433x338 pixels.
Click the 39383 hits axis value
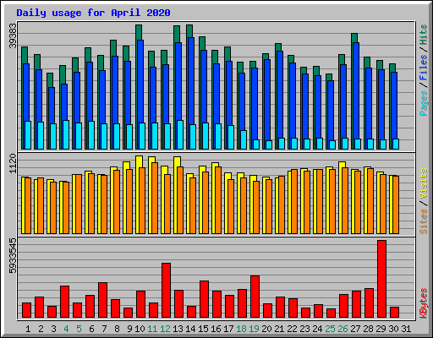click(x=13, y=35)
